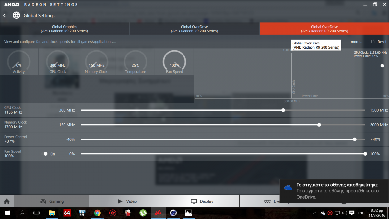Click the Power Control slider handle
389x219 pixels.
coord(355,139)
